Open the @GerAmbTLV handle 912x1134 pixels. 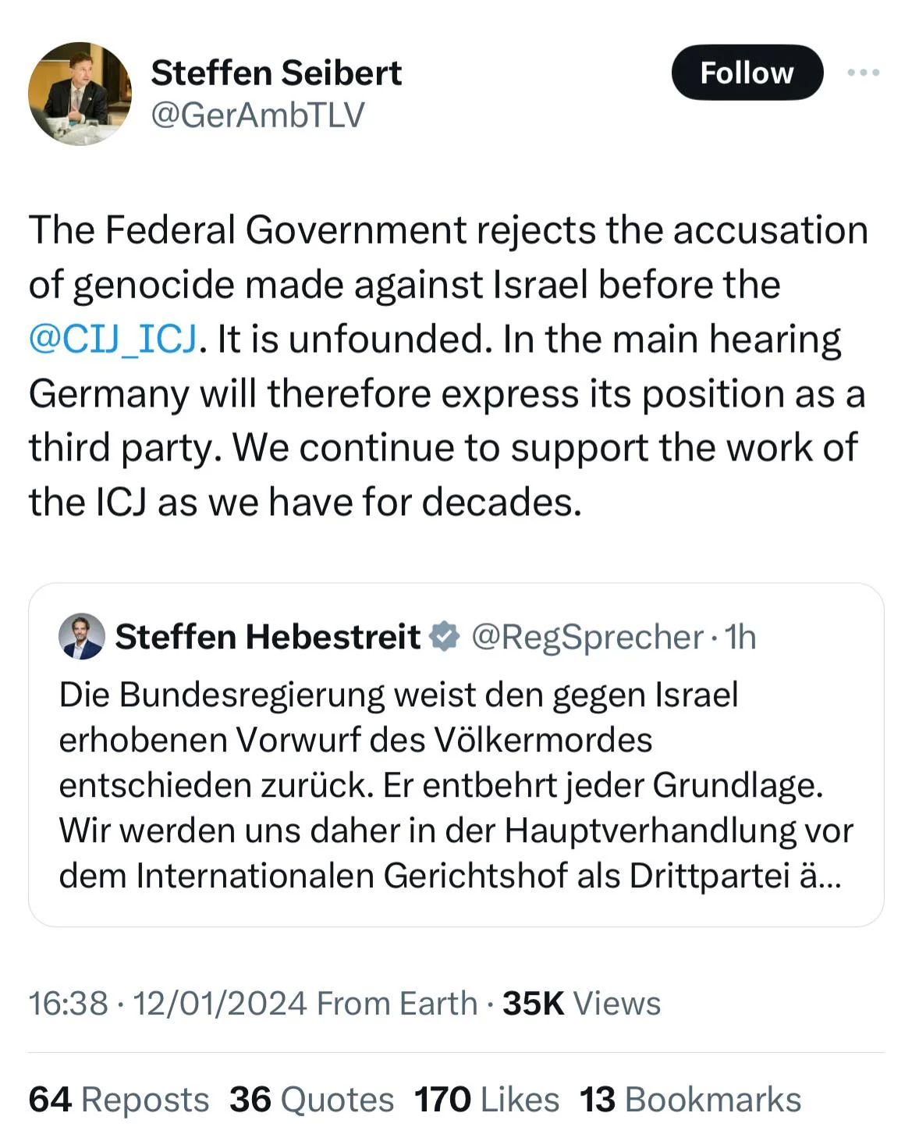[x=257, y=116]
